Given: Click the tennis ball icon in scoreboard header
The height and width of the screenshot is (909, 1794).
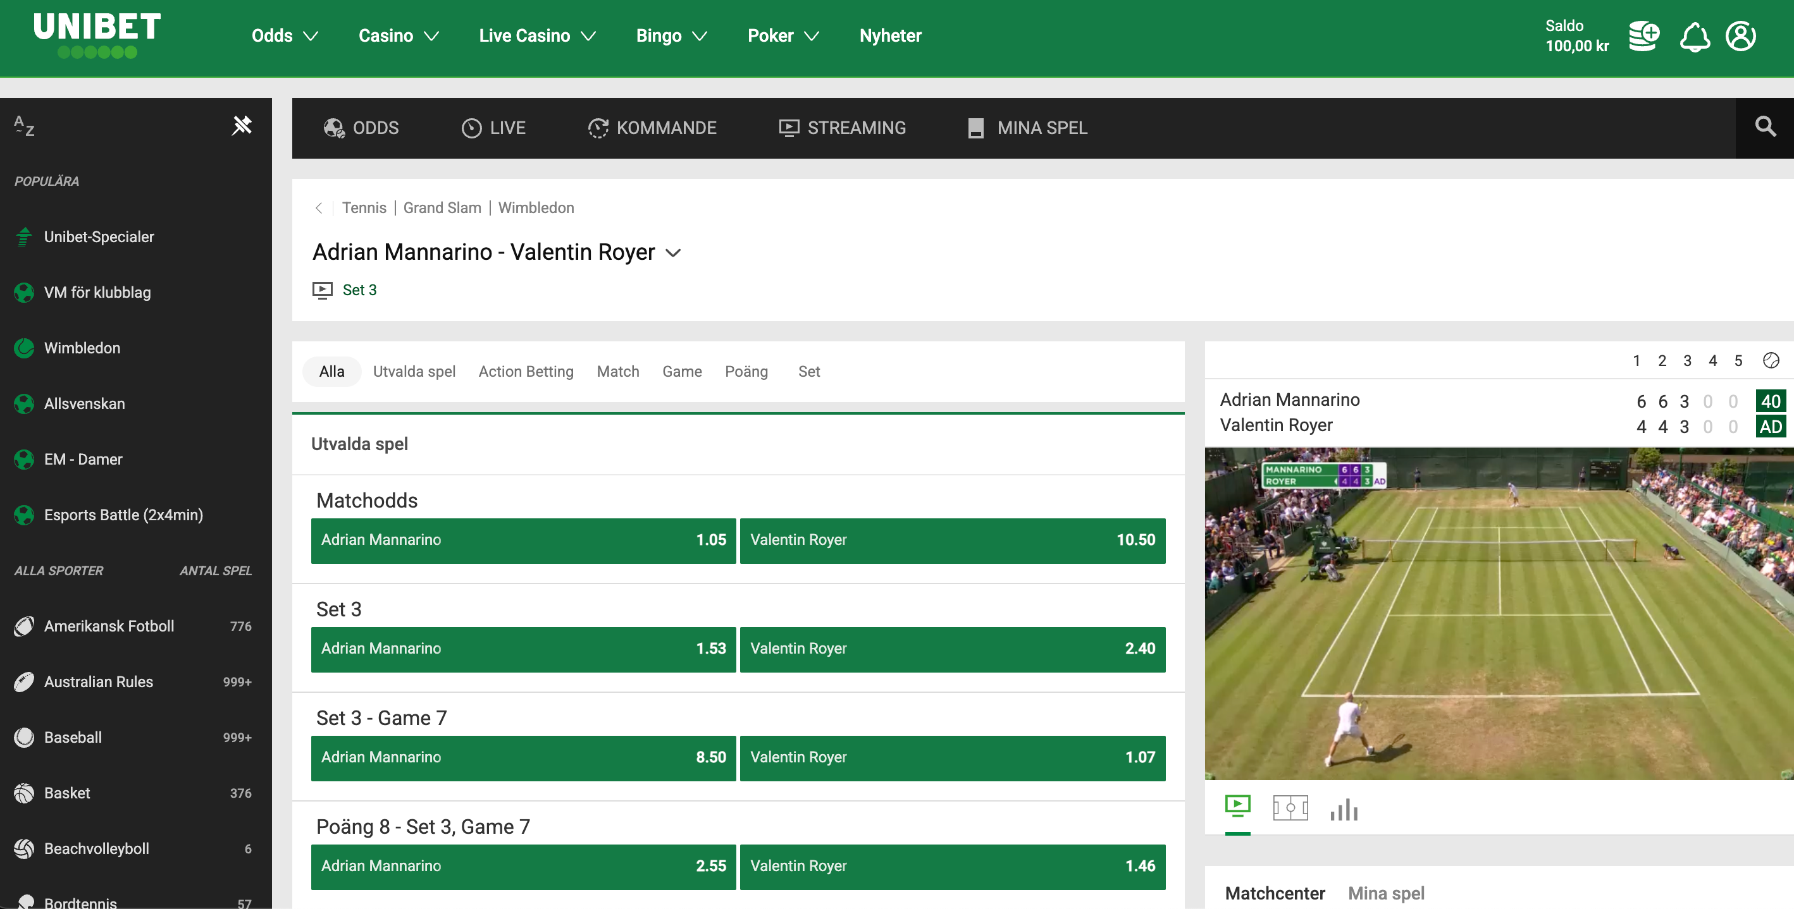Looking at the screenshot, I should click(1771, 360).
